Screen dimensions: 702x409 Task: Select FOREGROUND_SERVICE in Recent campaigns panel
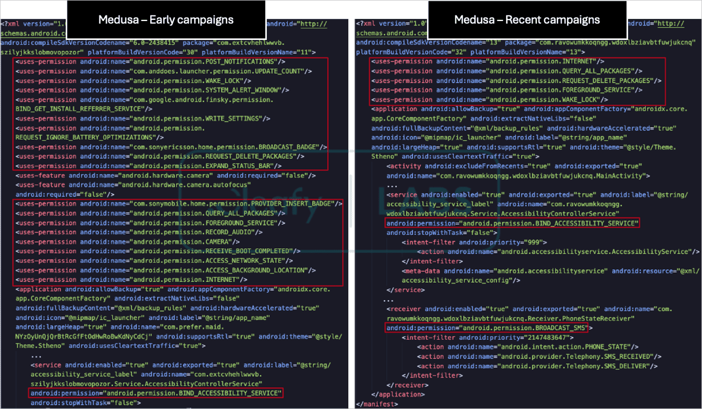coord(506,90)
